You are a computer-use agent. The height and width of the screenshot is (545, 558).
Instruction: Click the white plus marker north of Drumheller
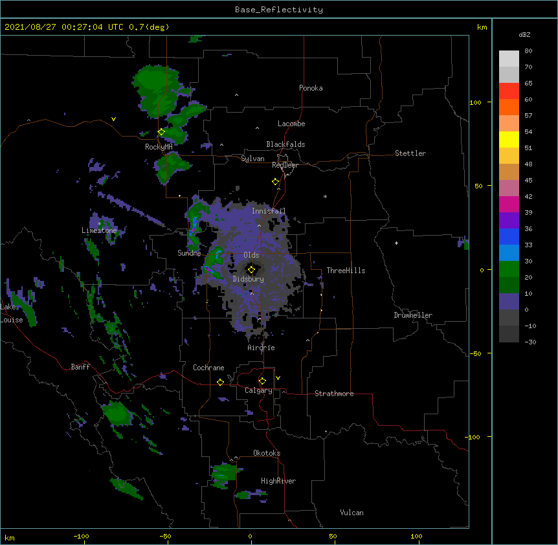[x=396, y=243]
